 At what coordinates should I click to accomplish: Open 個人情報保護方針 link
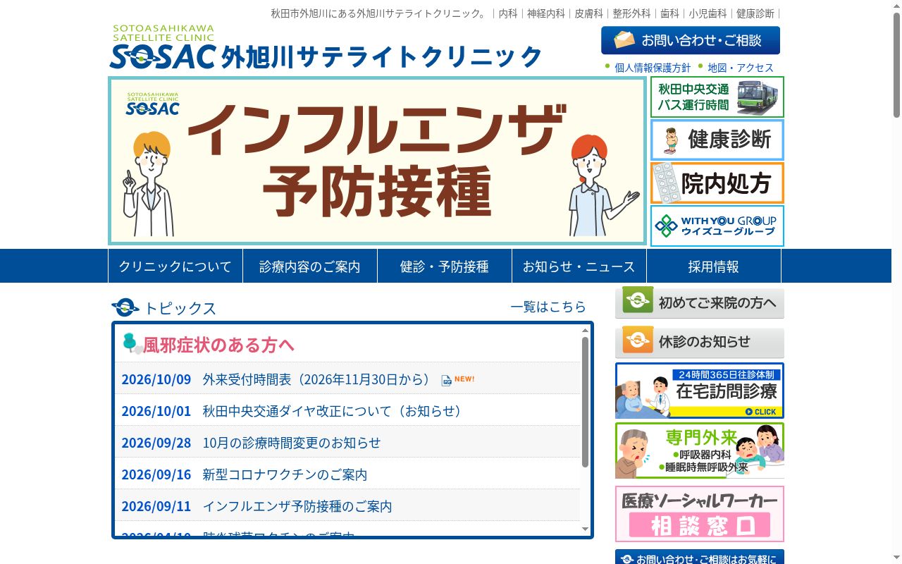[653, 68]
